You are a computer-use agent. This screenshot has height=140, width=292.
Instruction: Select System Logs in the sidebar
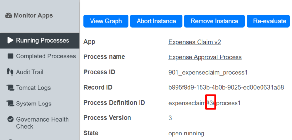[40, 104]
